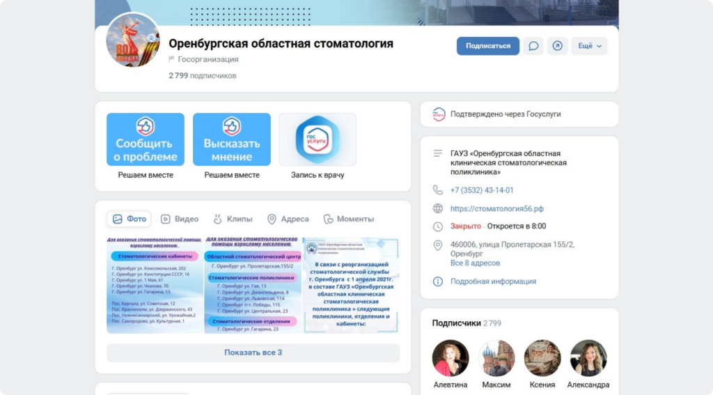The image size is (713, 395).
Task: Open the Адреса tab
Action: [x=288, y=219]
